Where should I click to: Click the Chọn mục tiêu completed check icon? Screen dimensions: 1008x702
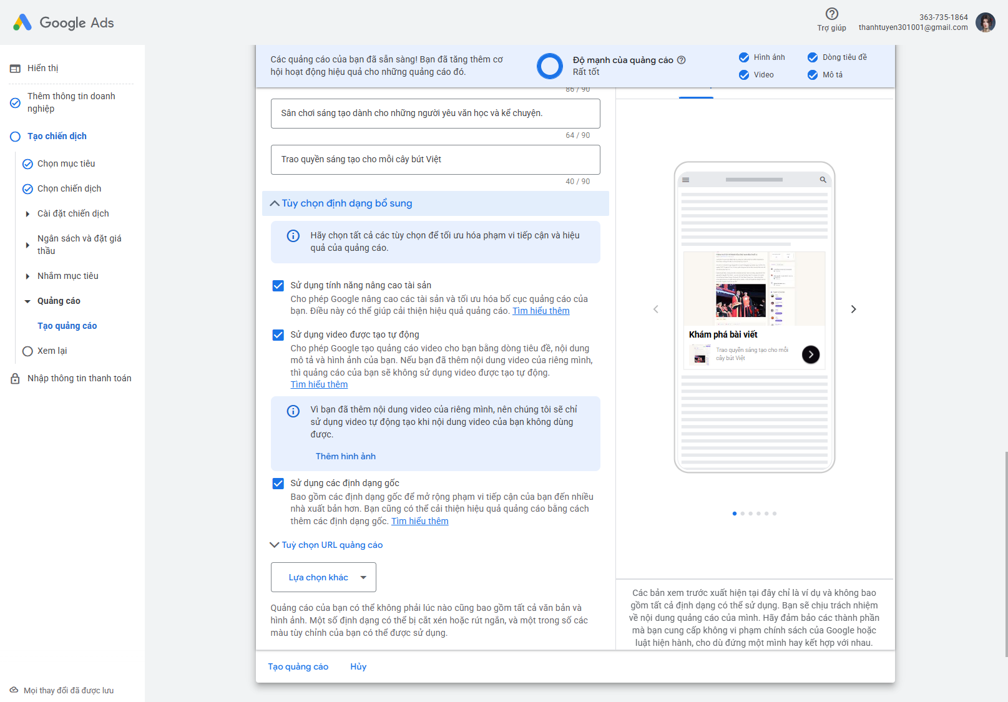(x=27, y=164)
